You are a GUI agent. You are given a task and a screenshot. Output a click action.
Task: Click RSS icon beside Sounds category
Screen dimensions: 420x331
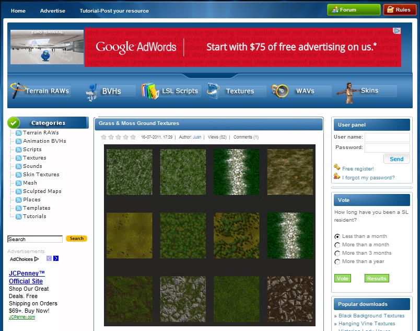18,166
